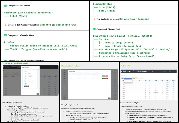Click the Quantity Used field in Update Material Form
Image resolution: width=179 pixels, height=123 pixels.
pos(30,81)
